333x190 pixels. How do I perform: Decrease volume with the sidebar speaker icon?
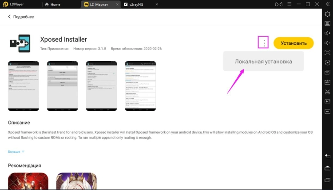coord(328,43)
